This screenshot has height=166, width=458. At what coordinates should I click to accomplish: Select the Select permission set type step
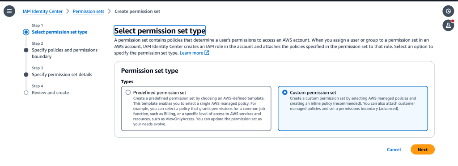point(59,32)
